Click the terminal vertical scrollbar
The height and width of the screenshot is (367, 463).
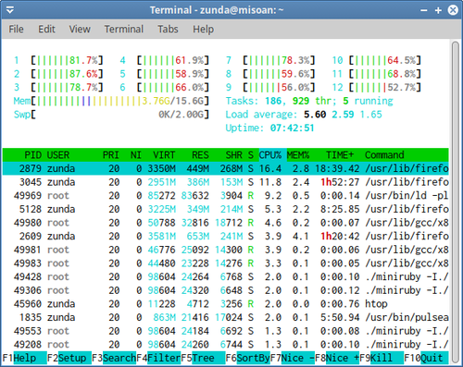tap(456, 202)
